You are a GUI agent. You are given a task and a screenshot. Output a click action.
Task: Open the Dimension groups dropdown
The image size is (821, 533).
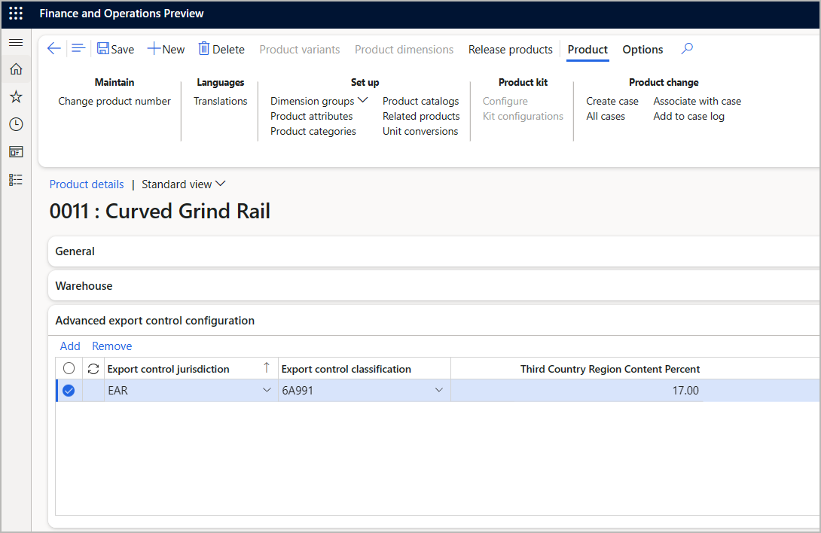tap(362, 100)
